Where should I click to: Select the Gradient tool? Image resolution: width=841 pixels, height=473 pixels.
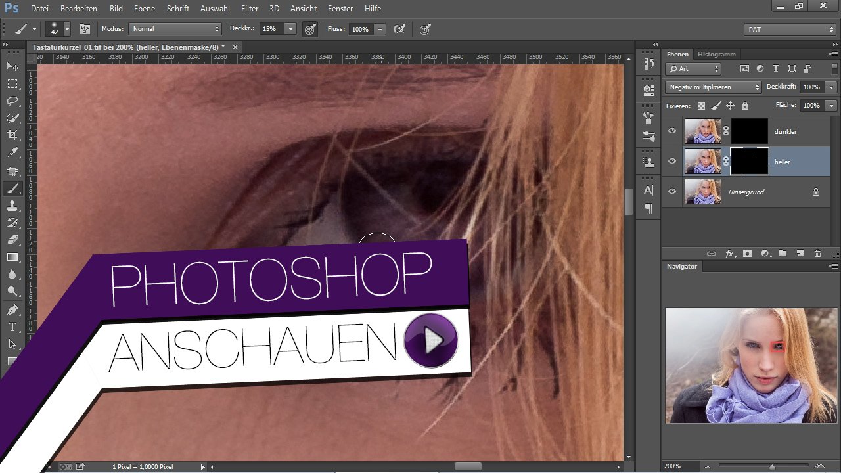[12, 257]
